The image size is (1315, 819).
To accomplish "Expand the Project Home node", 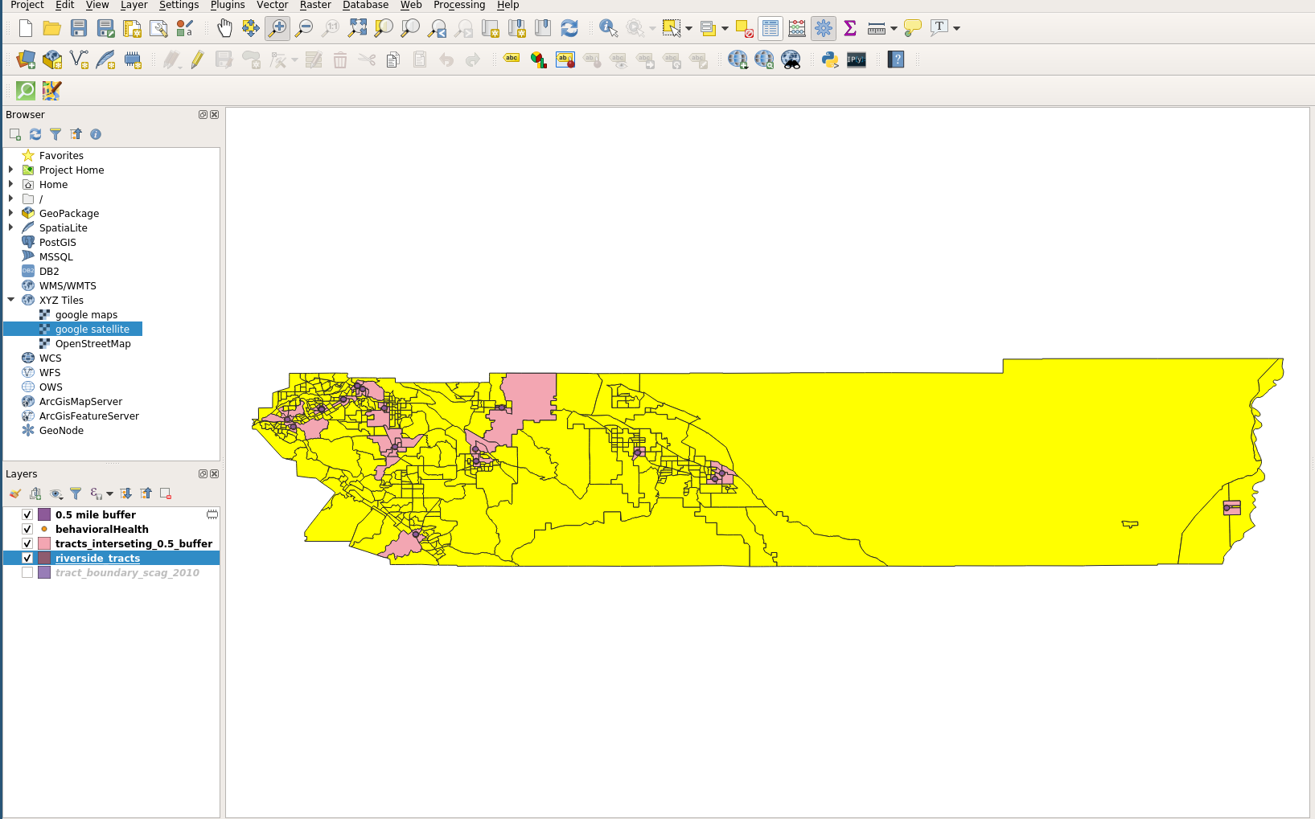I will pos(11,170).
